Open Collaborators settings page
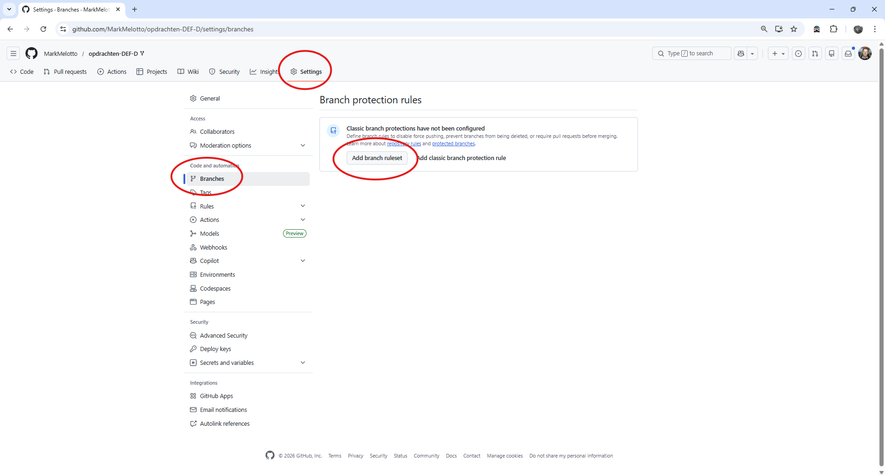Image resolution: width=885 pixels, height=476 pixels. [248, 131]
